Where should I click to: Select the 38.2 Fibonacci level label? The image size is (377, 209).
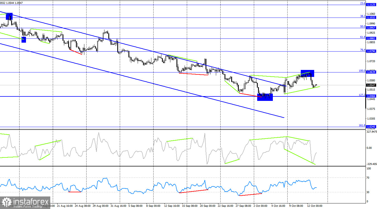point(363,16)
